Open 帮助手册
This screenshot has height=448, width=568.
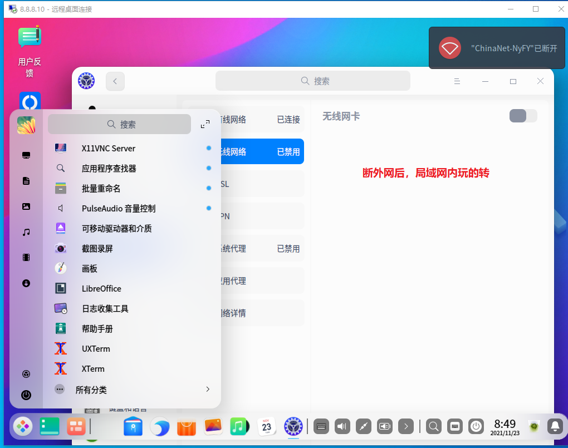[x=133, y=329]
